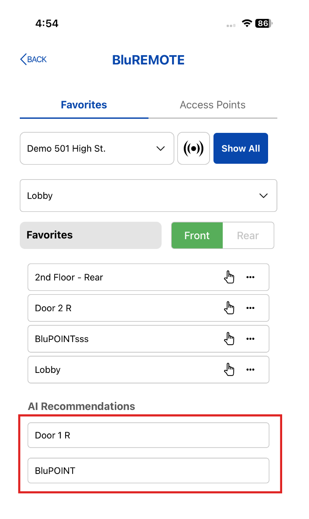Select Door 1 R recommendation
Image resolution: width=309 pixels, height=519 pixels.
(x=148, y=435)
